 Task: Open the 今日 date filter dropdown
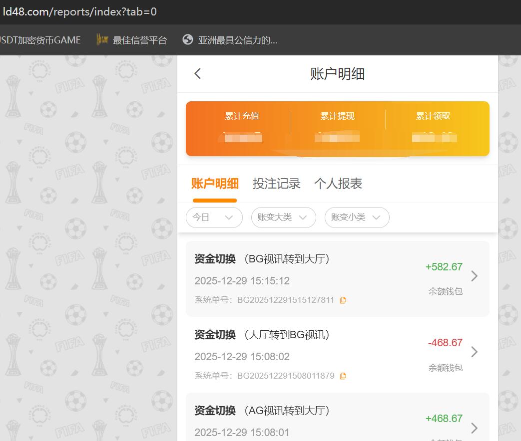click(x=214, y=218)
